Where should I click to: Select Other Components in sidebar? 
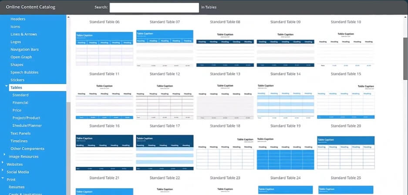27,149
